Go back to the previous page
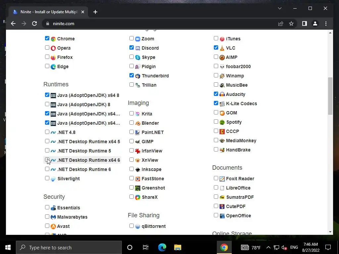This screenshot has height=254, width=339. [13, 23]
